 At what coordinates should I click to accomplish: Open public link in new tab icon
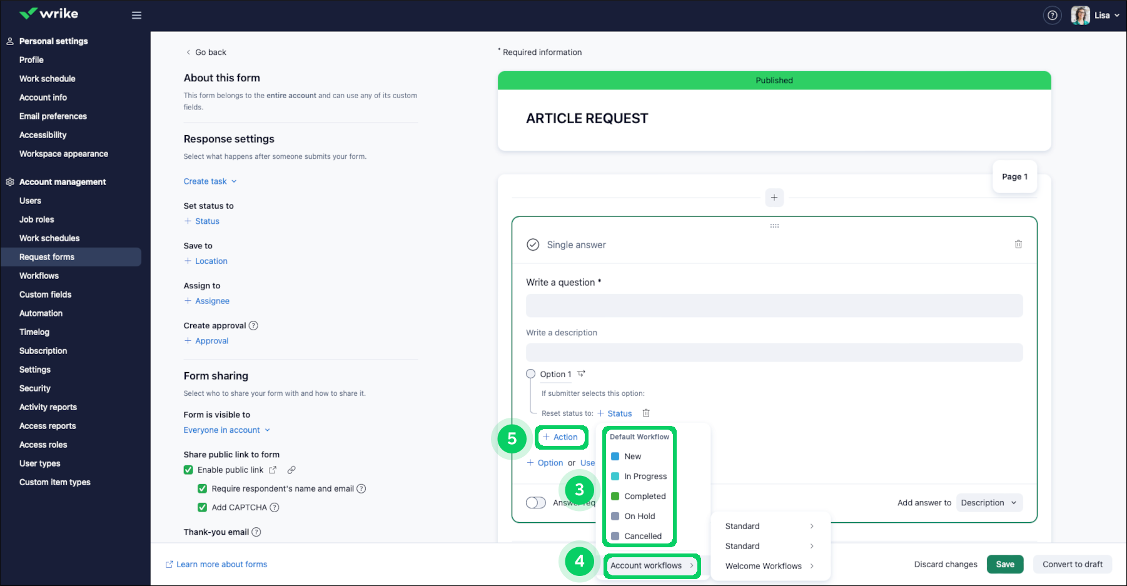point(273,470)
